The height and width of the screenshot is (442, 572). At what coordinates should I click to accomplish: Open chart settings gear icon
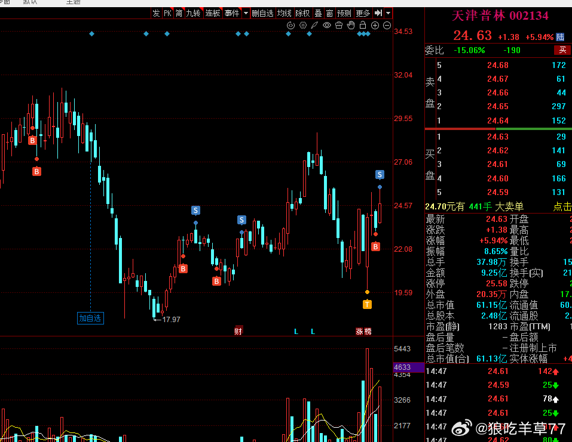coord(303,25)
